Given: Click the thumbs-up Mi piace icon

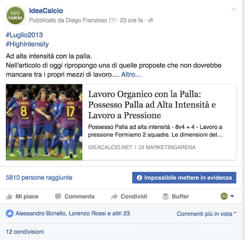Looking at the screenshot, I should tap(9, 196).
